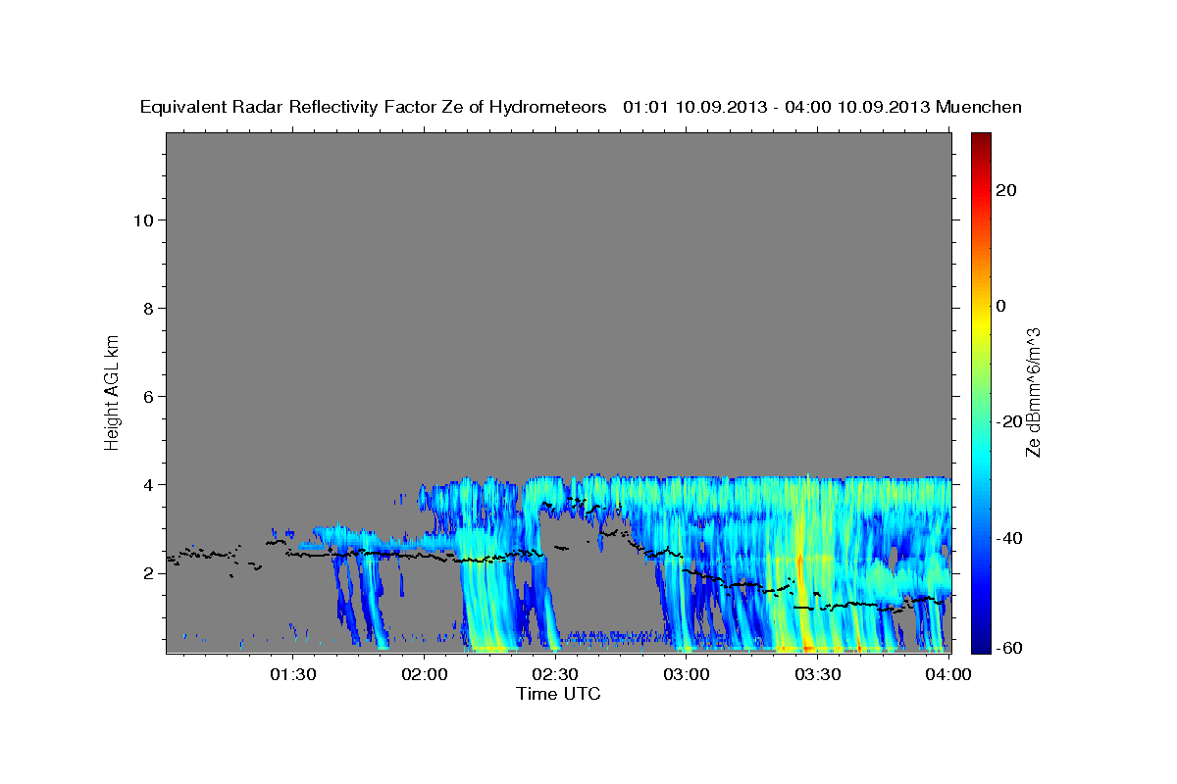
Task: Click the height tick label '10'
Action: click(x=144, y=220)
